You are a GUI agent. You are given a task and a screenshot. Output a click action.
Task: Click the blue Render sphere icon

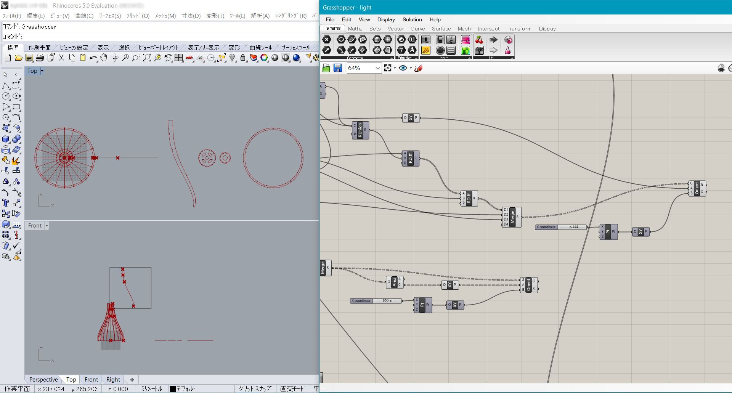[x=296, y=58]
